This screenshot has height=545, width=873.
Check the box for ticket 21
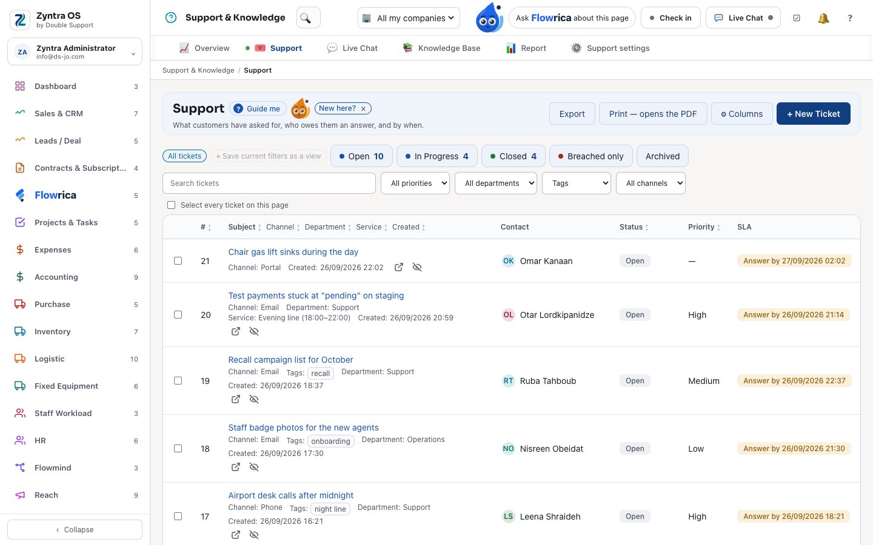(x=178, y=261)
